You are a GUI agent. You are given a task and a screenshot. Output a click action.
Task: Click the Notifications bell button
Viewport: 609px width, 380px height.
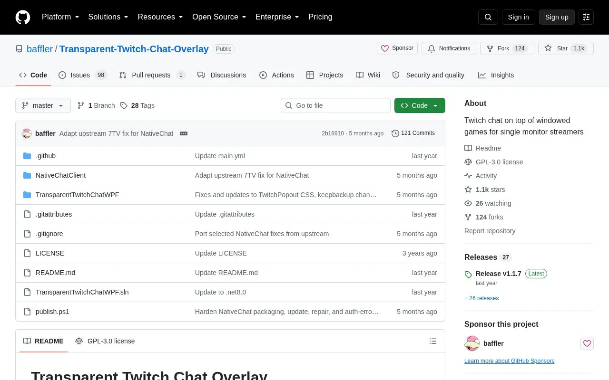click(449, 48)
